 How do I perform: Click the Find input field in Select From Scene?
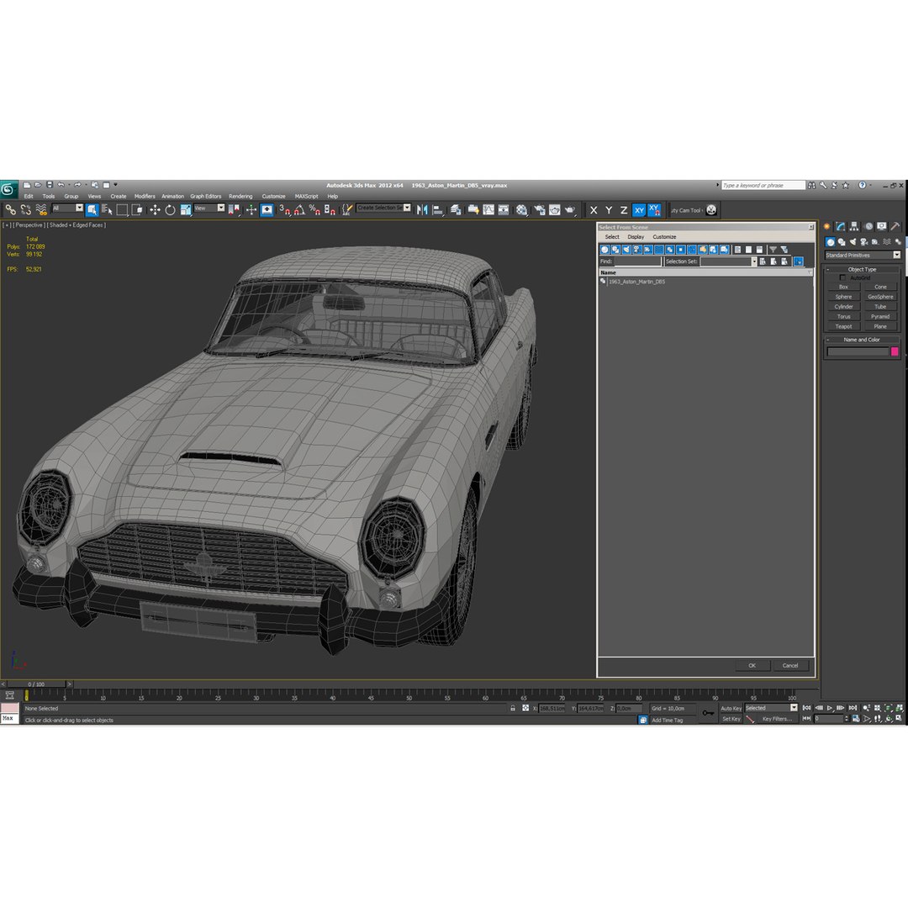click(637, 261)
